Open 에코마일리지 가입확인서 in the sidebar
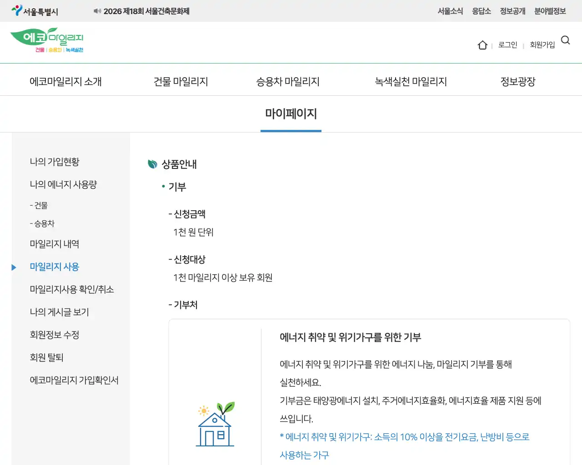Viewport: 582px width, 465px height. point(74,380)
